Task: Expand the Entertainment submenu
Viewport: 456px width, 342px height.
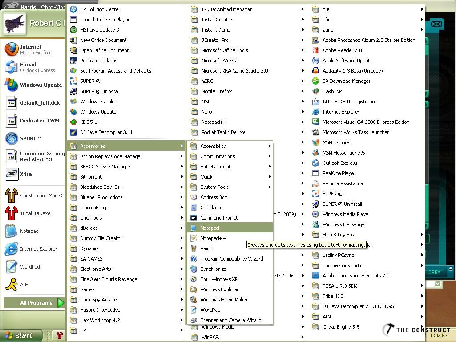Action: 230,167
